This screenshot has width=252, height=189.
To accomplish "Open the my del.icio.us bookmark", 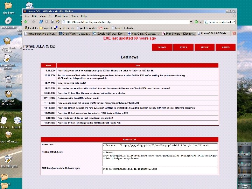I will [x=64, y=28].
